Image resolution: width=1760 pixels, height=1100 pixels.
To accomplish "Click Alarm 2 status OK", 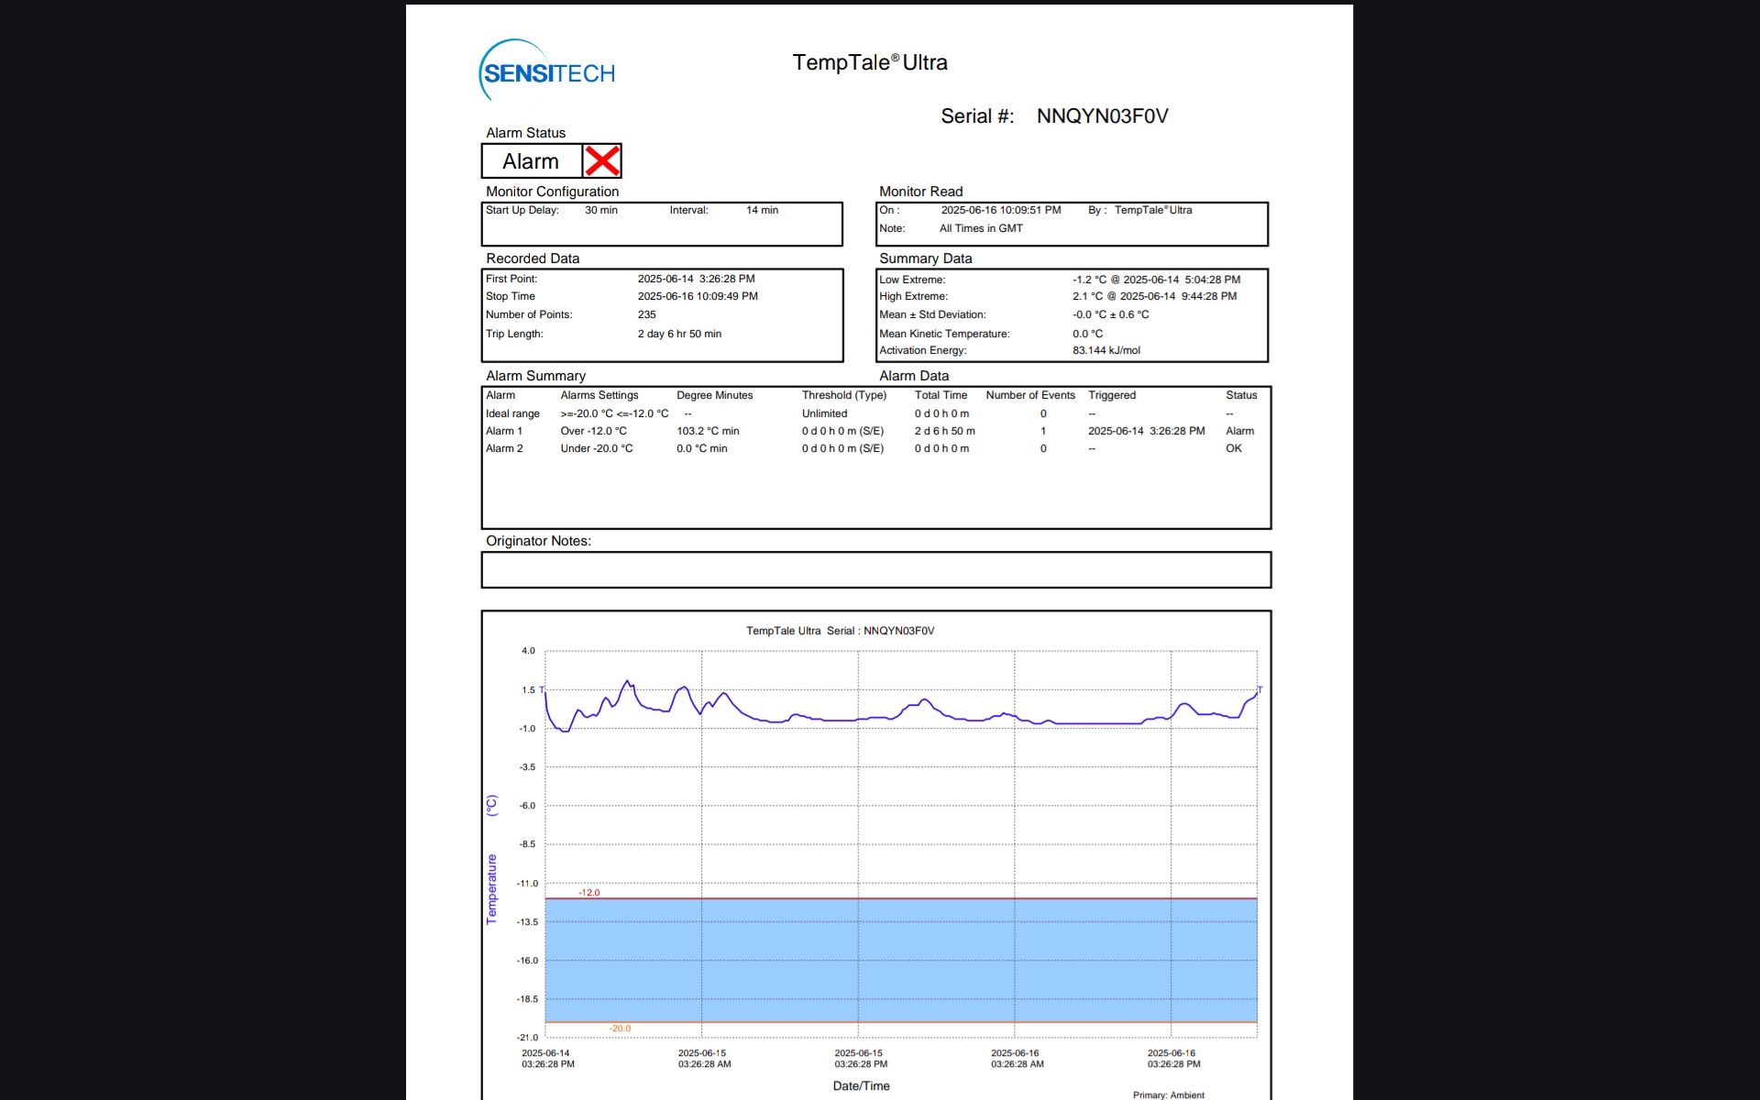I will click(1234, 448).
